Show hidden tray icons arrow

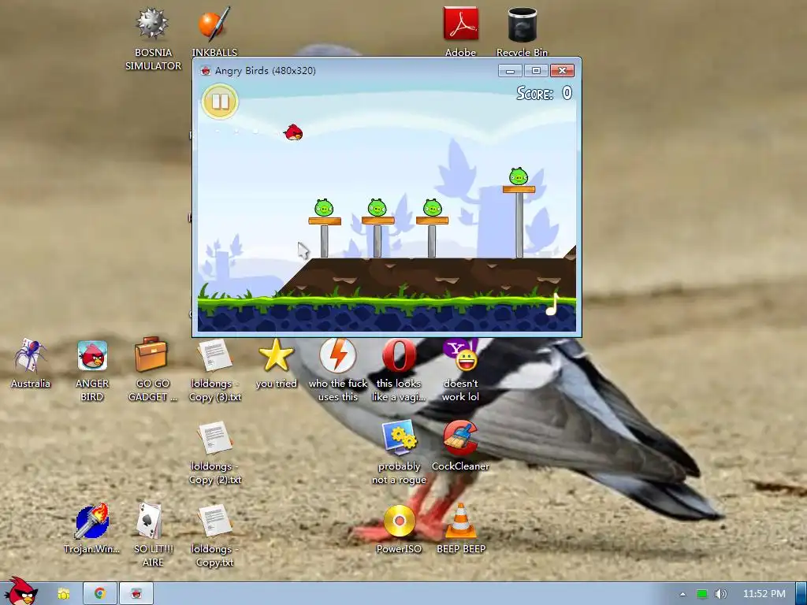pos(683,594)
